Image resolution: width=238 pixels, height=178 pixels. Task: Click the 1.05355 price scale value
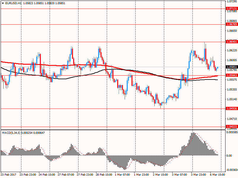[232, 90]
